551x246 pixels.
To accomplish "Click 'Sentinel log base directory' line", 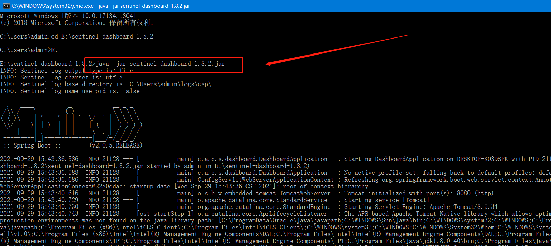I will pos(106,84).
